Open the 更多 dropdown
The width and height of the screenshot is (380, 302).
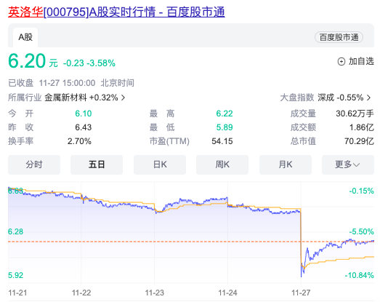(348, 164)
